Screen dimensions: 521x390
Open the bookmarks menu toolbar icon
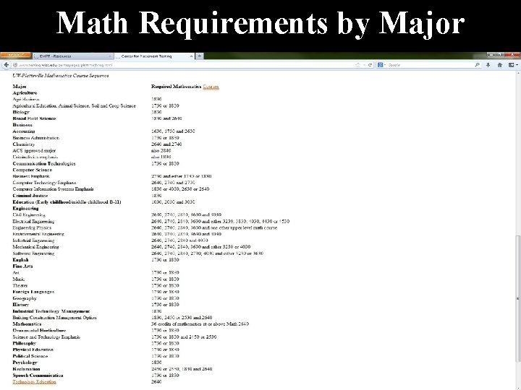[513, 65]
